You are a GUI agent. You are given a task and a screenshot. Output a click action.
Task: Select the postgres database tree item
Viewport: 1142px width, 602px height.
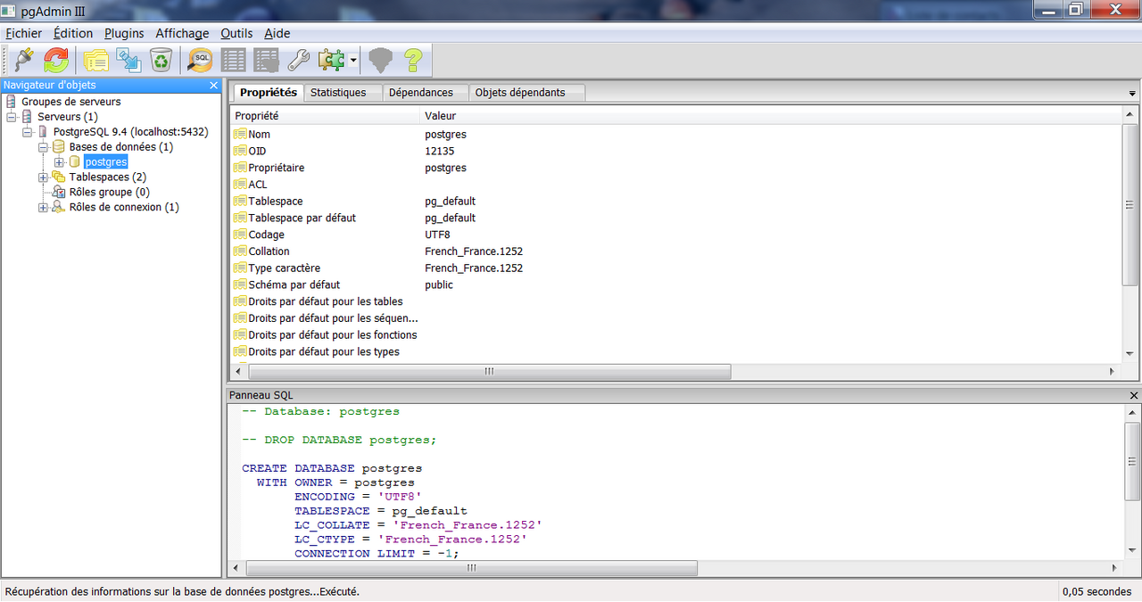(x=106, y=162)
